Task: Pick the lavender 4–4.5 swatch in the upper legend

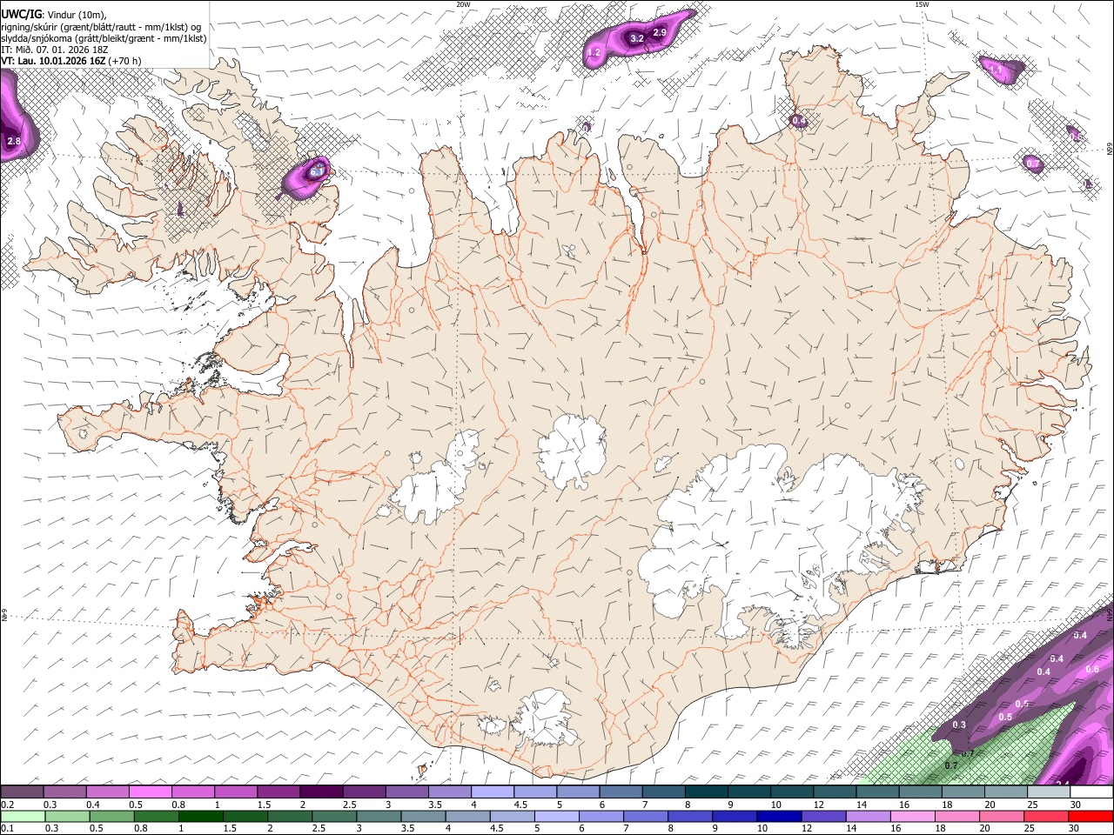Action: tap(493, 792)
